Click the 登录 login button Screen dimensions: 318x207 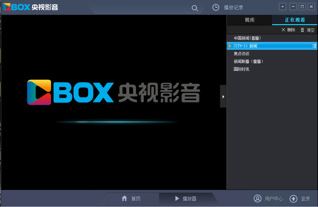300,199
